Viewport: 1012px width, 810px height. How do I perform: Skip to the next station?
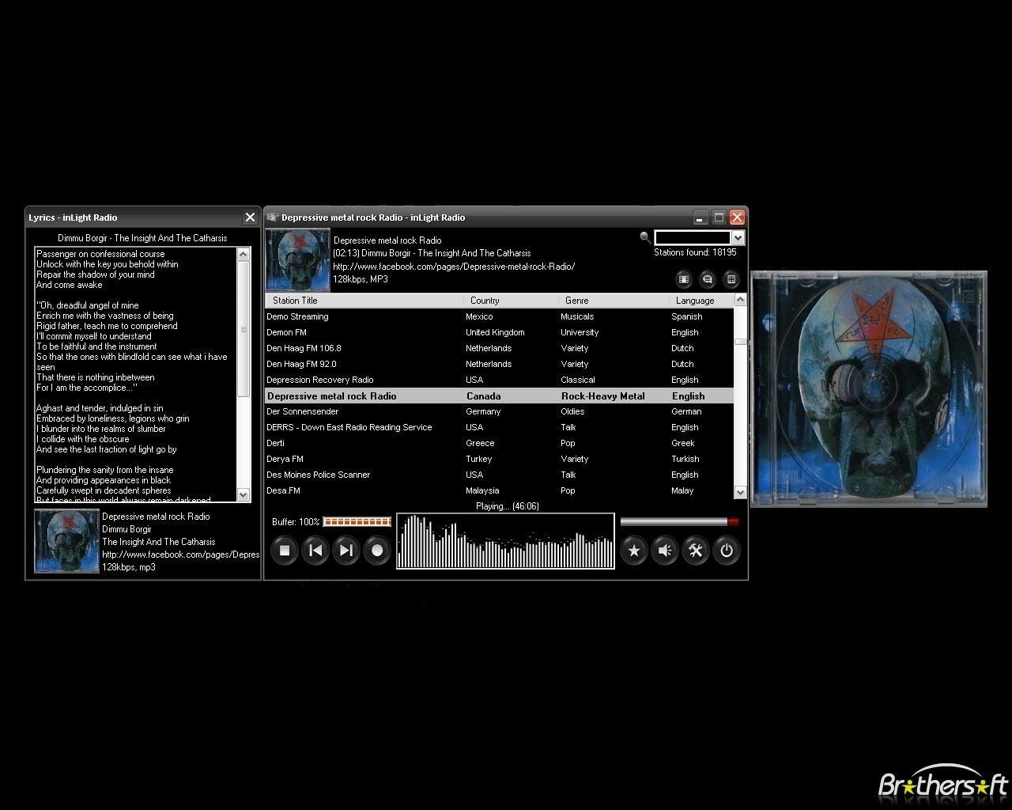pyautogui.click(x=346, y=551)
